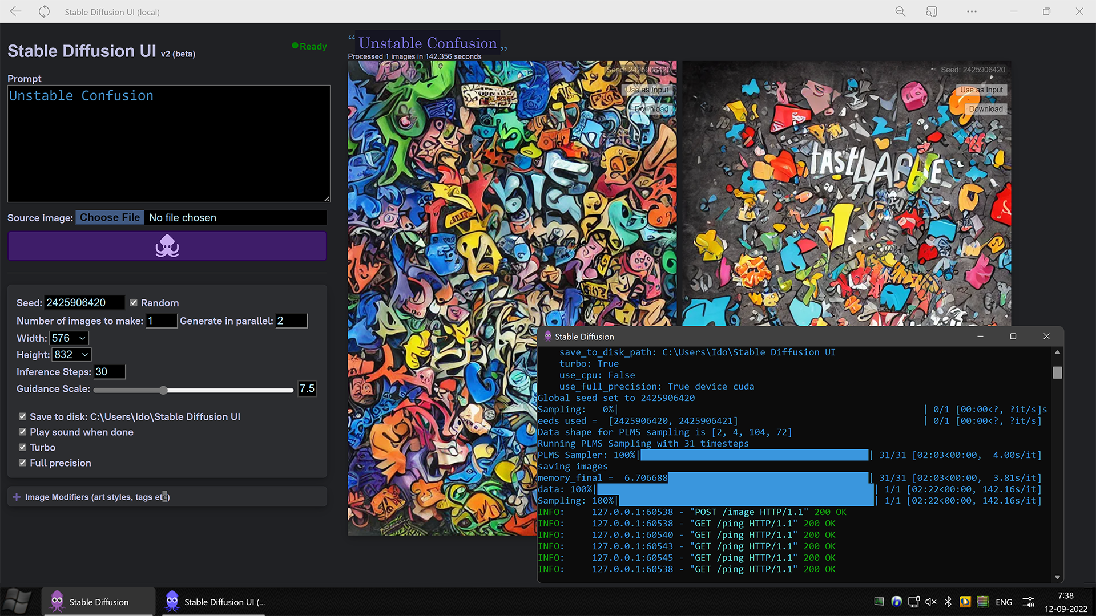Click the browser refresh icon
1096x616 pixels.
tap(44, 11)
